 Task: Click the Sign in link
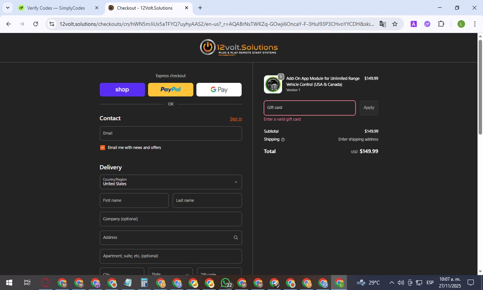tap(236, 119)
